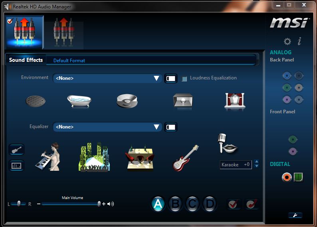
Task: Select the sewer manhole environment preset
Action: [36, 101]
